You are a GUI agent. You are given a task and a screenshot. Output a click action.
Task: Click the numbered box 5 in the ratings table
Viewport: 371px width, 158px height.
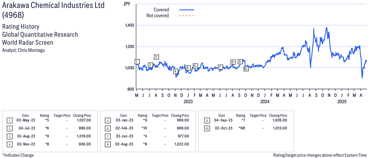(x=108, y=120)
